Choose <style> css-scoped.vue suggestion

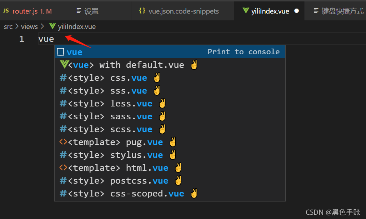coord(170,193)
